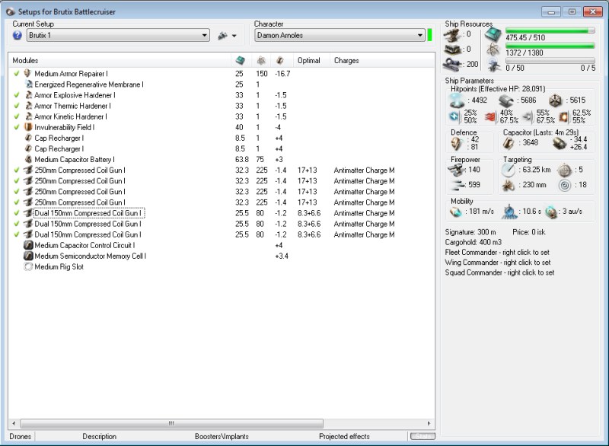Expand the arrow next to the ship tools icon
Image resolution: width=609 pixels, height=446 pixels.
coord(234,36)
